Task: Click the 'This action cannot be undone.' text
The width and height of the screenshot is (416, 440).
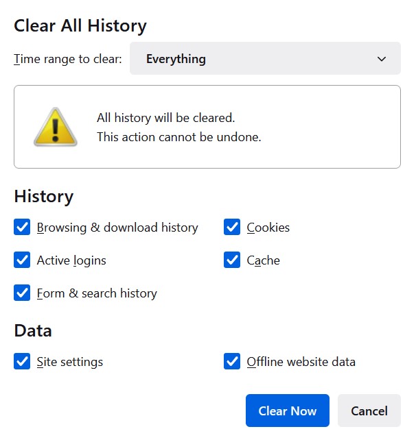Action: click(x=178, y=137)
